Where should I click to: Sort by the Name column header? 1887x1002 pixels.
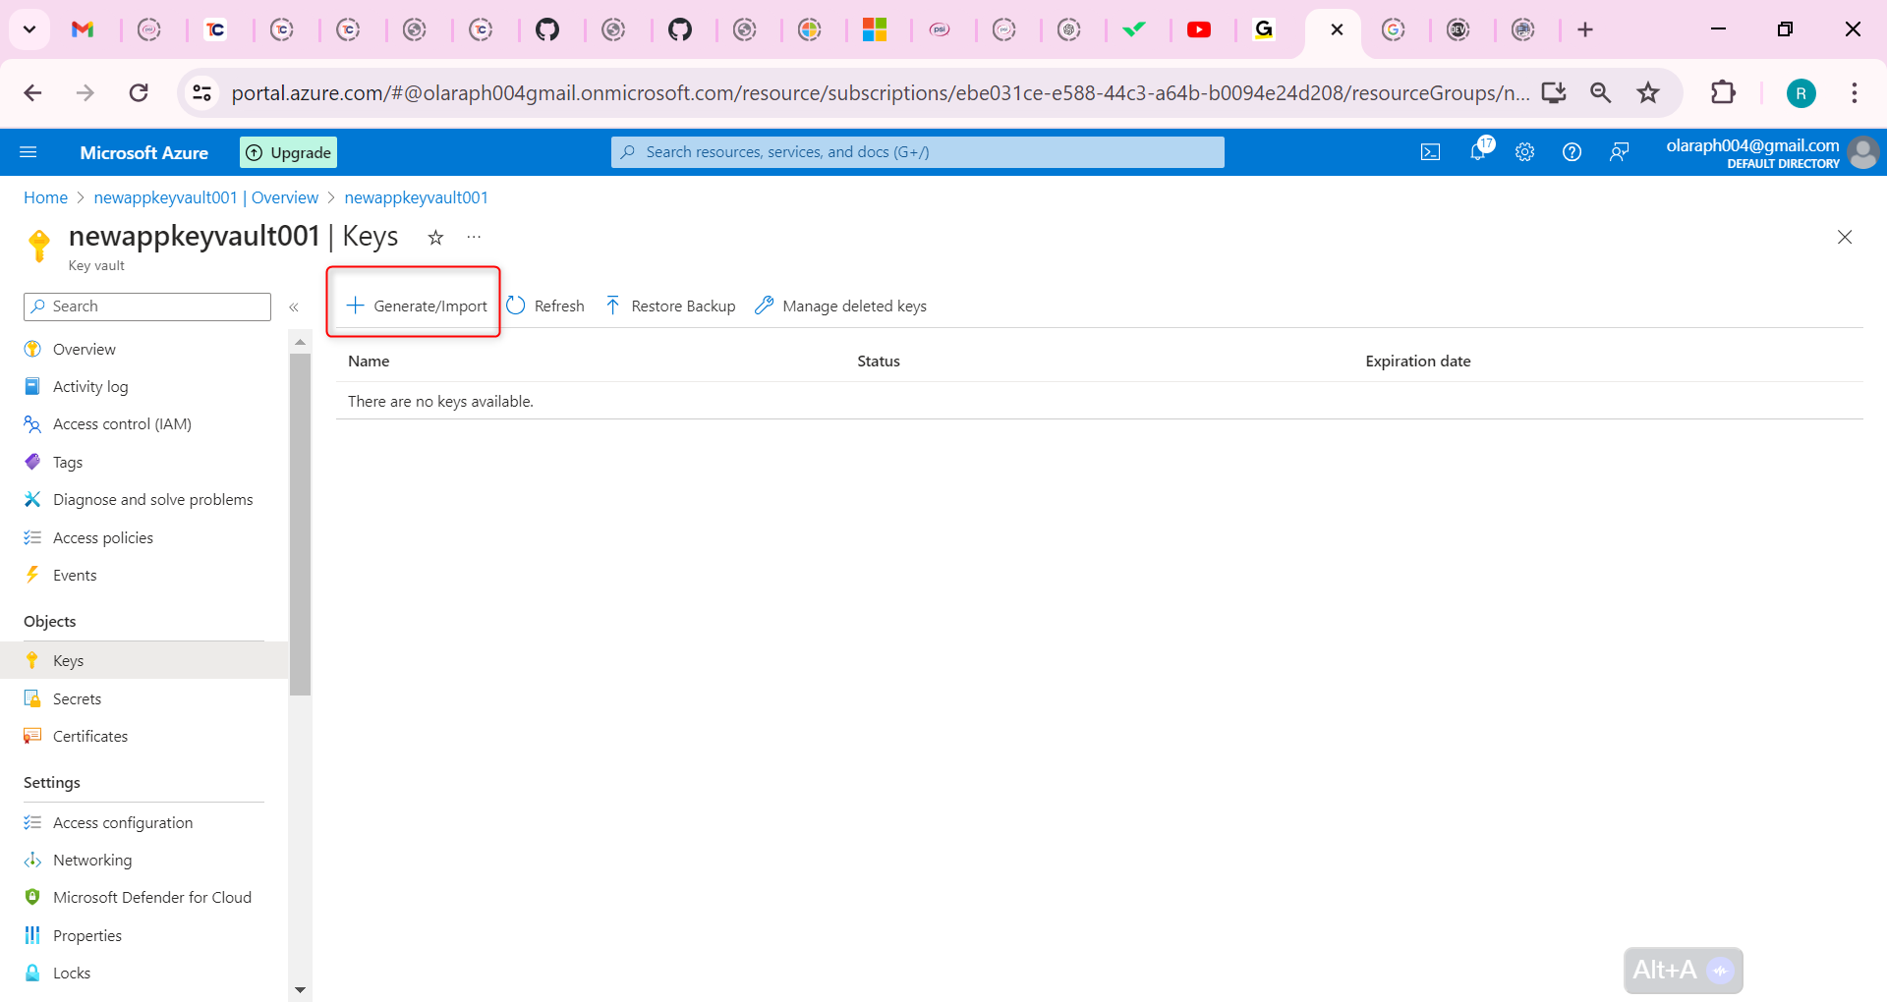(x=369, y=362)
